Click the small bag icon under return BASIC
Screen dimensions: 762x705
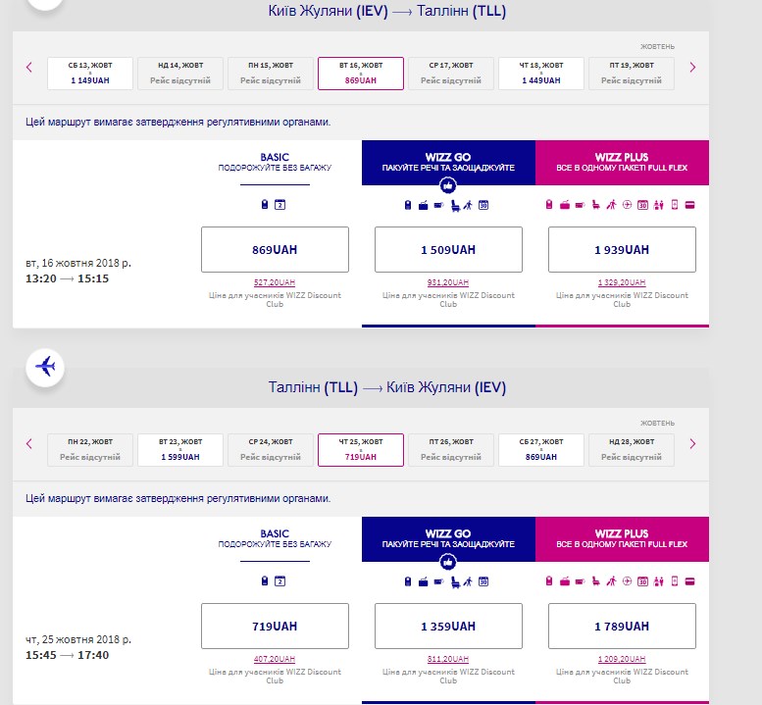[x=265, y=581]
